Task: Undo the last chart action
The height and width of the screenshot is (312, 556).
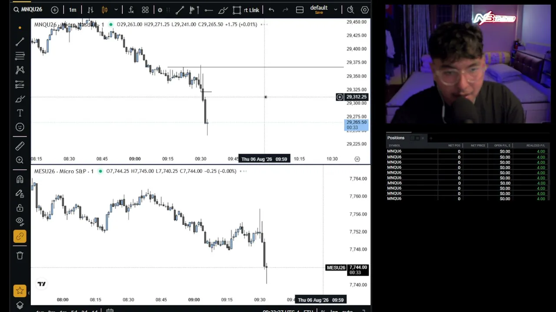Action: [271, 10]
